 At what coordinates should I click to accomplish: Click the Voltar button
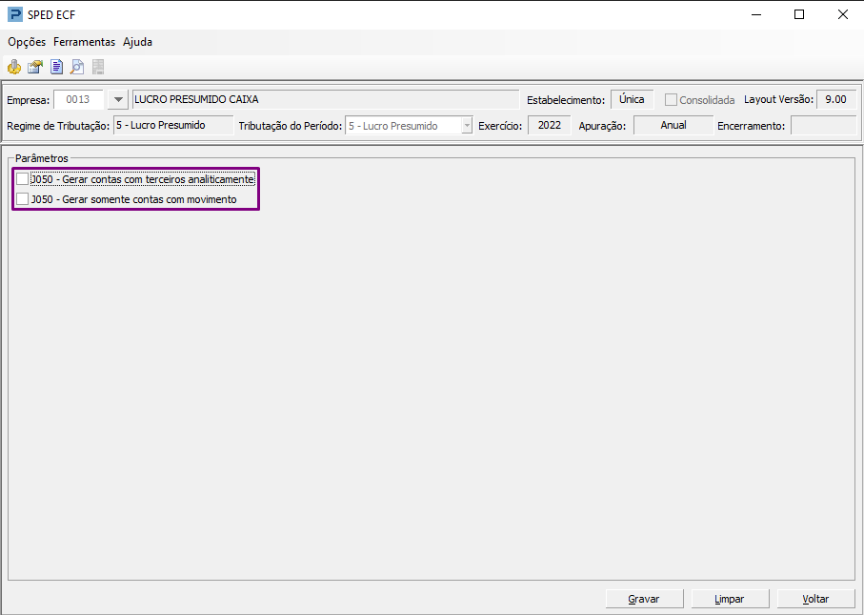pyautogui.click(x=815, y=599)
